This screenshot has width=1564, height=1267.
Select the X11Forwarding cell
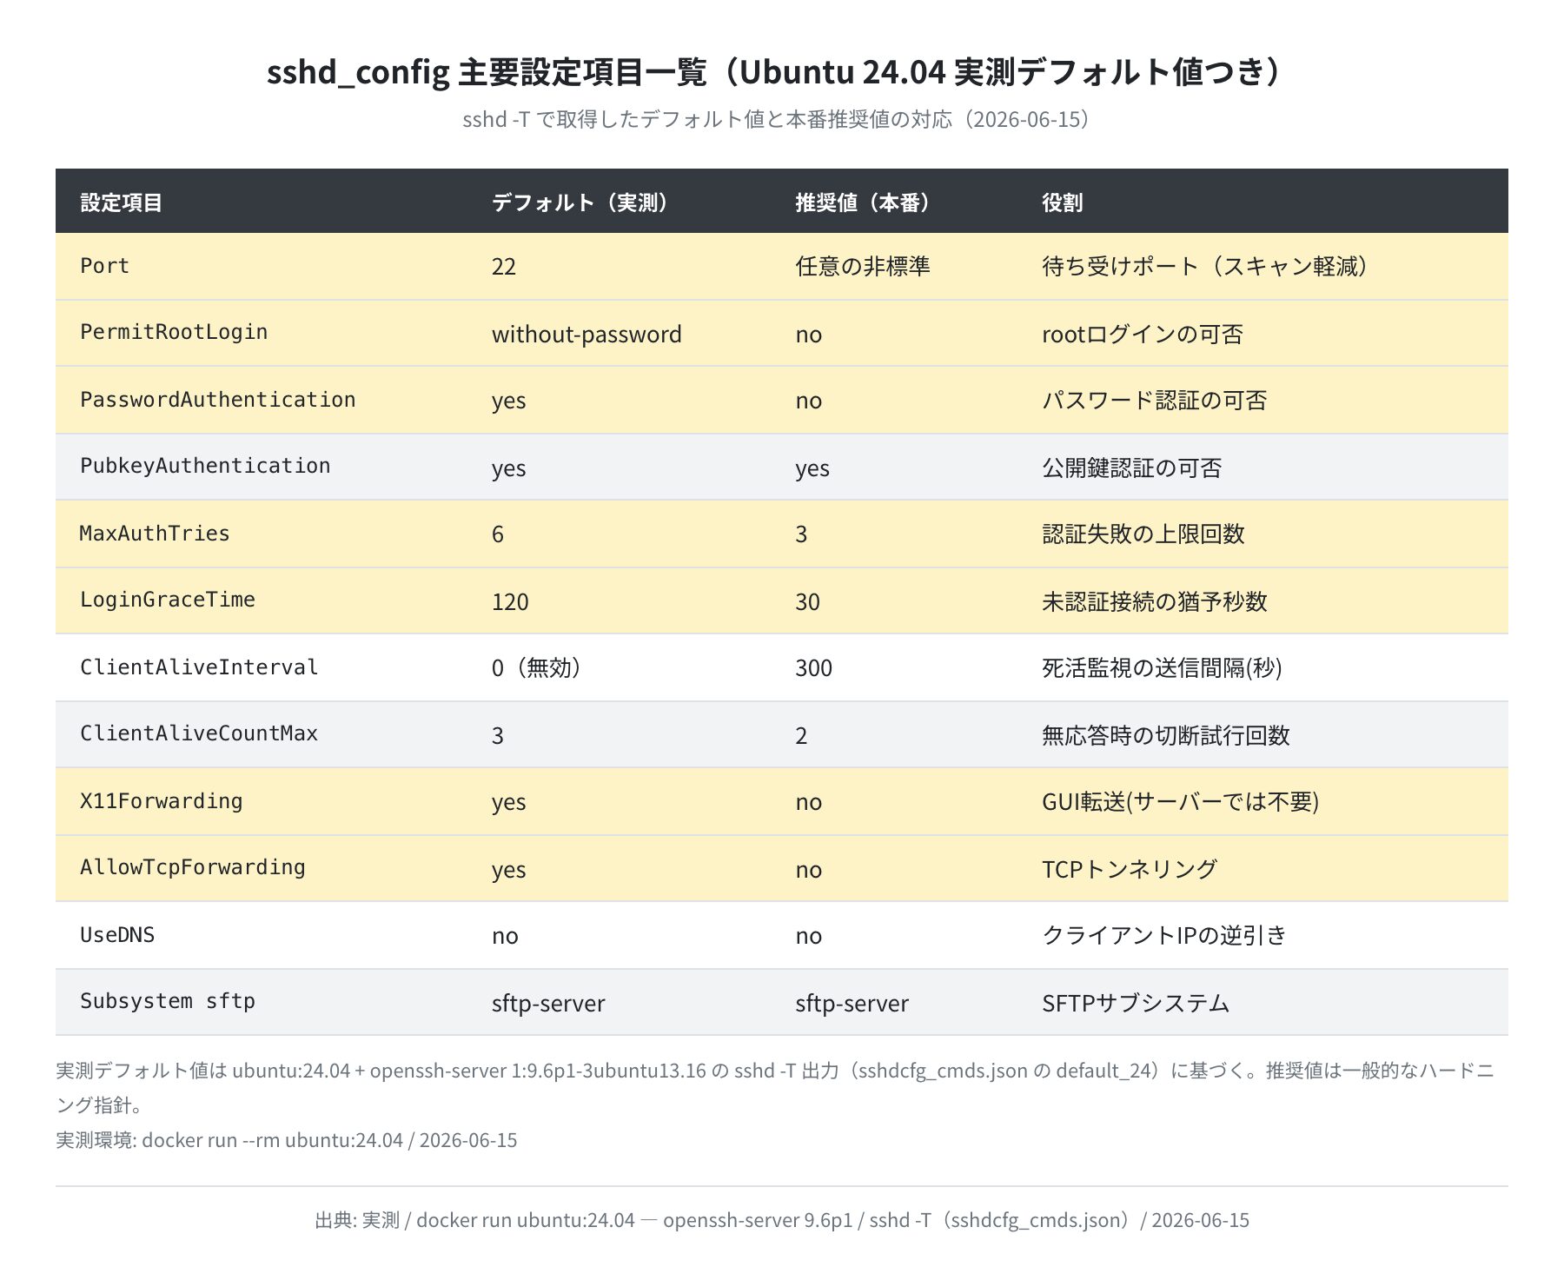[162, 801]
